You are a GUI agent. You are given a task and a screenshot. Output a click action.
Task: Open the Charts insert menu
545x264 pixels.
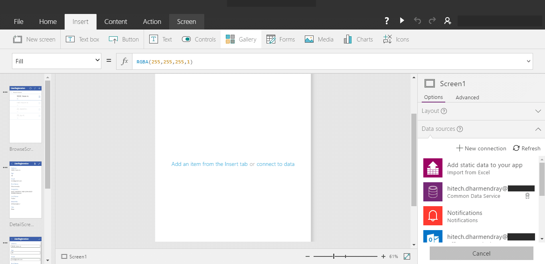[x=358, y=39]
